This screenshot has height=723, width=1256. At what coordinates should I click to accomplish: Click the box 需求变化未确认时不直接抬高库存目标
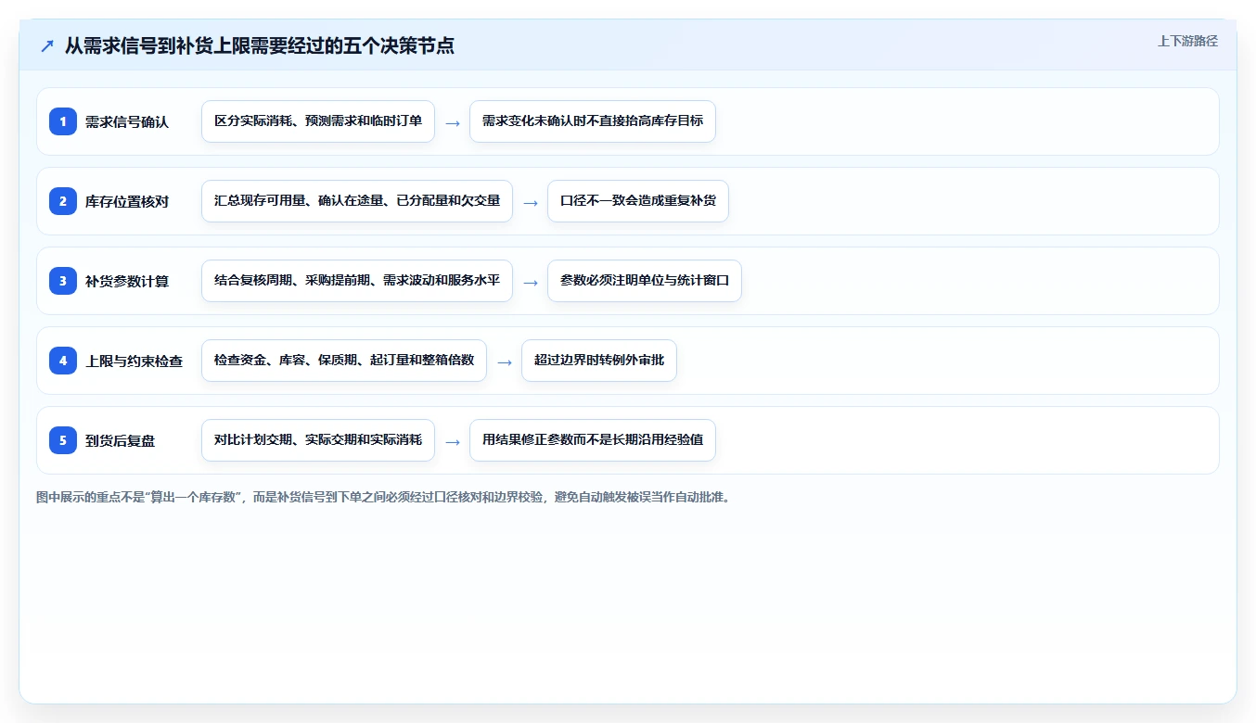click(593, 121)
